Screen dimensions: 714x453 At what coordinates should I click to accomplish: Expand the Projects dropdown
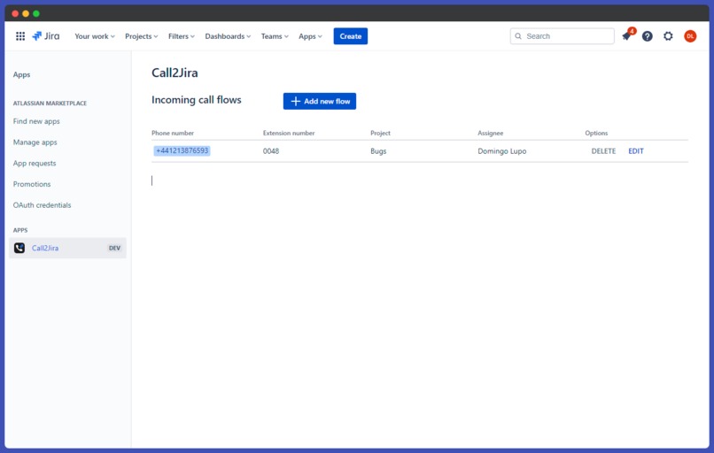point(141,36)
